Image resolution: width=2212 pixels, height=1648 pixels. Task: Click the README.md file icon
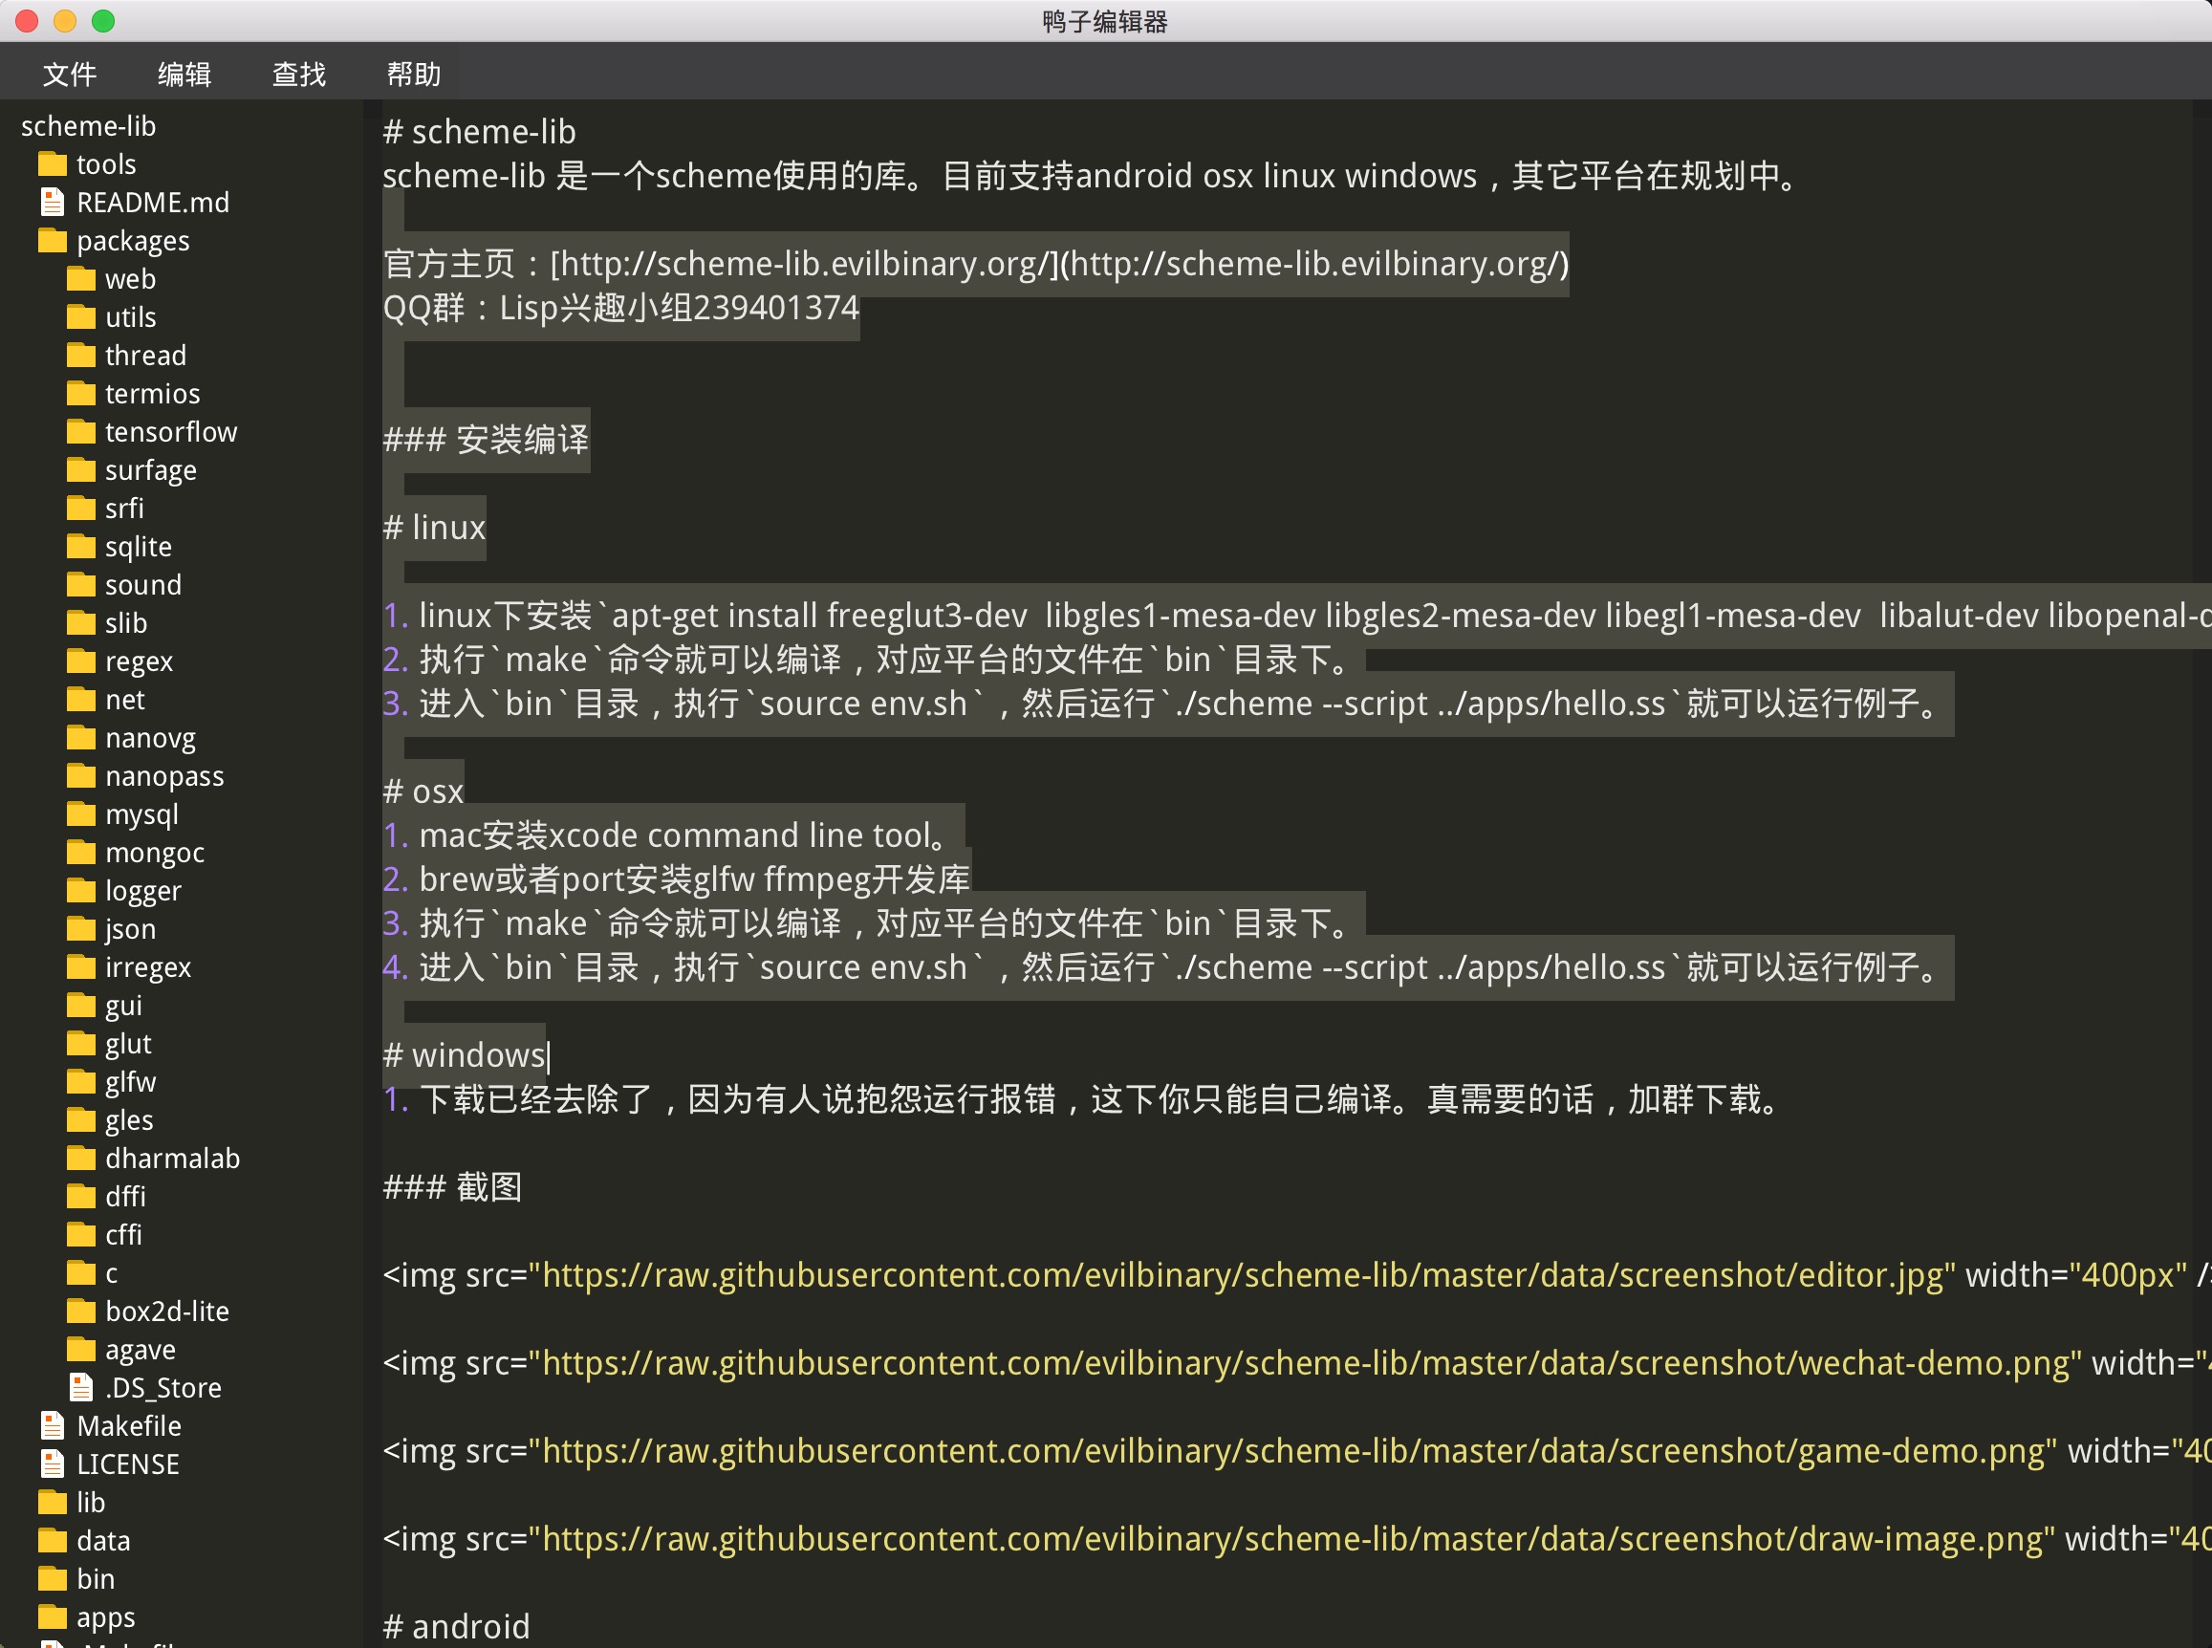pos(52,203)
